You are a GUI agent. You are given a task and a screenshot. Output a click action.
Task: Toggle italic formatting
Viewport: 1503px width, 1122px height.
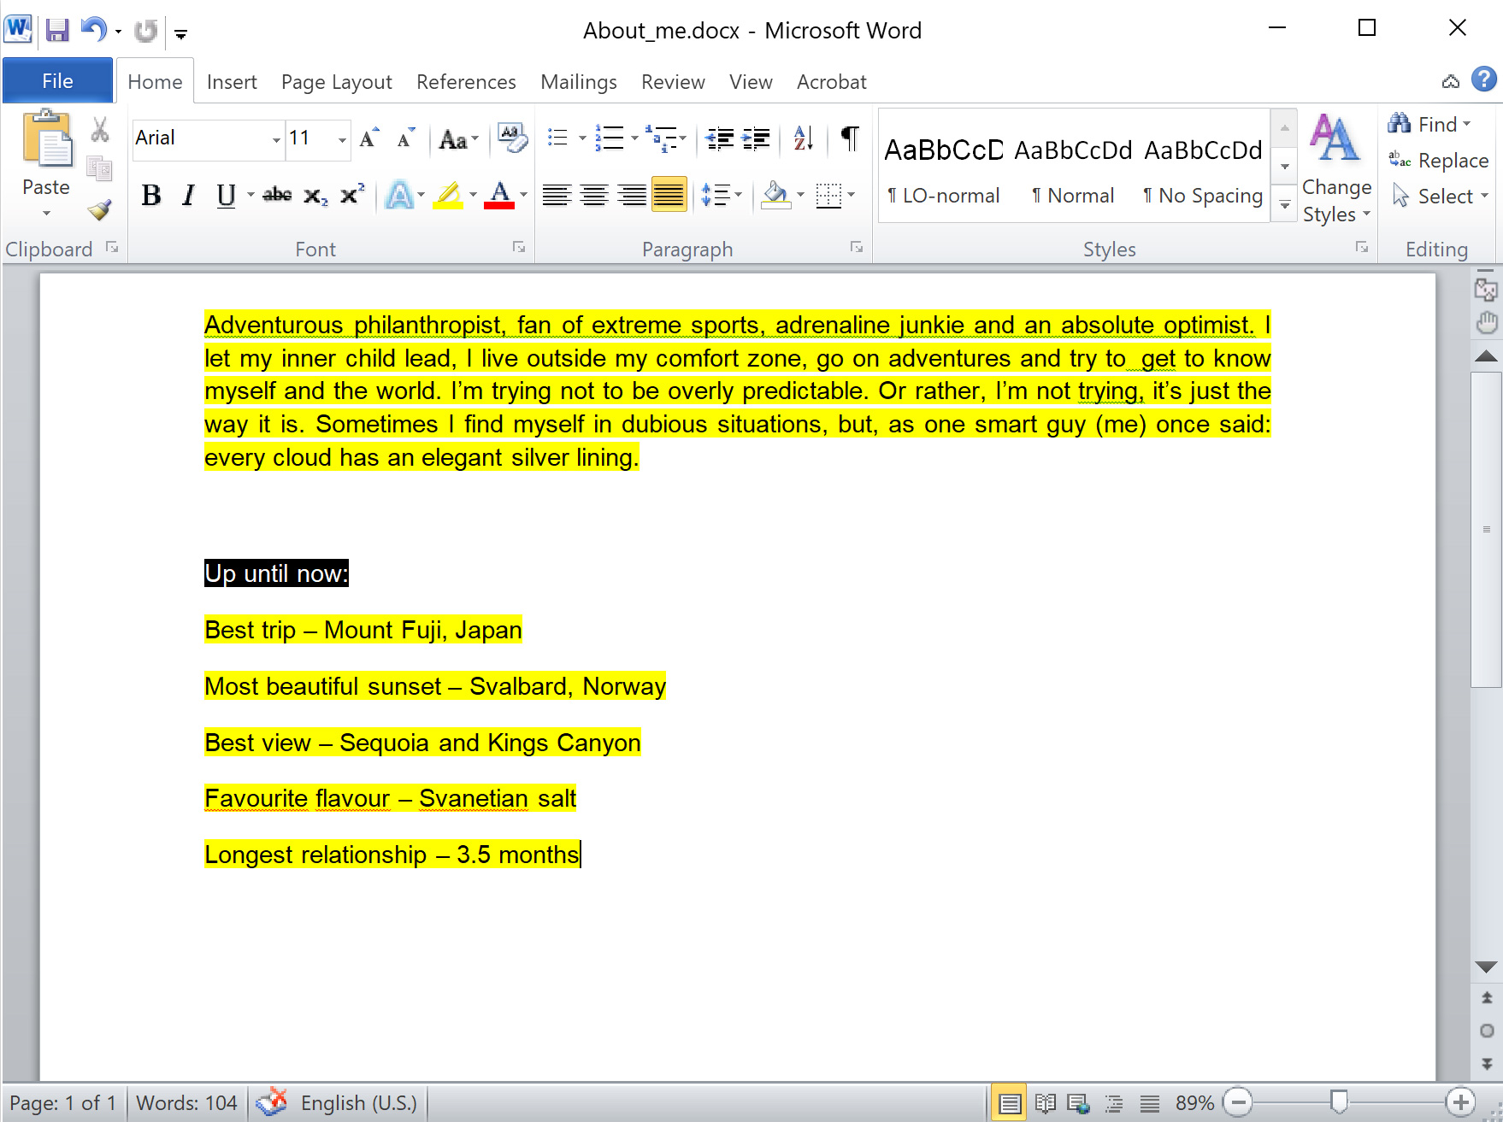(187, 195)
